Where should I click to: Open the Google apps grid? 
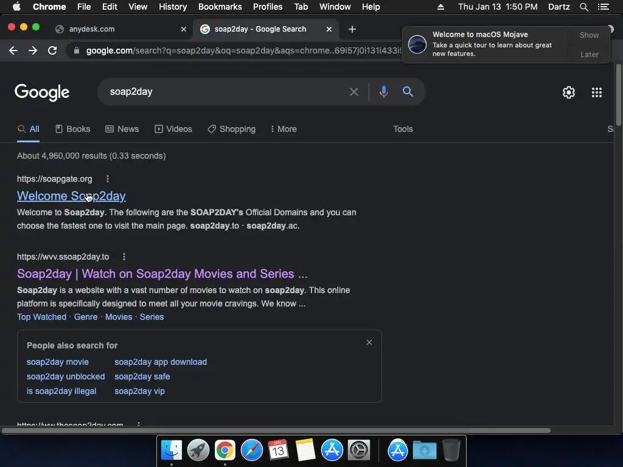[597, 92]
